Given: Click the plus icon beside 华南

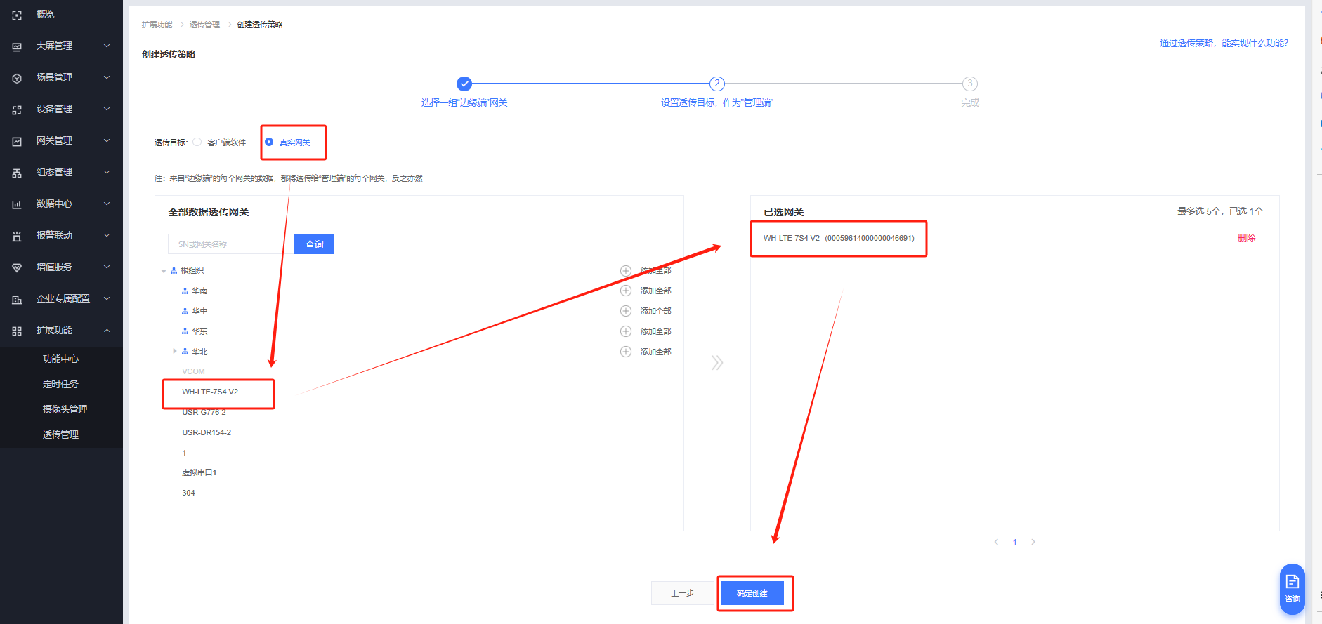Looking at the screenshot, I should 625,291.
